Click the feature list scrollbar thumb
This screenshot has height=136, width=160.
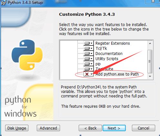[150, 61]
